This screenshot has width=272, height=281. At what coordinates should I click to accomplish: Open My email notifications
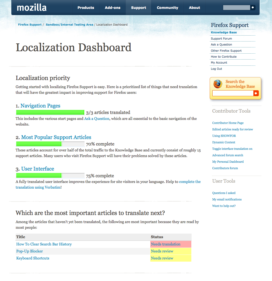227,199
